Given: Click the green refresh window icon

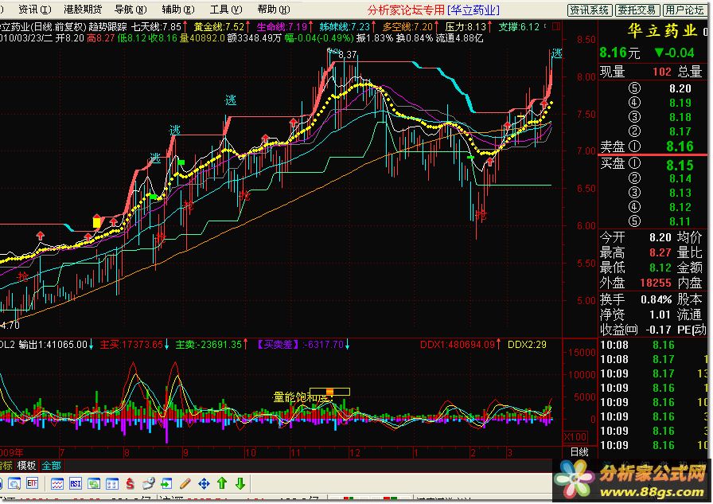Looking at the screenshot, I should (x=94, y=483).
